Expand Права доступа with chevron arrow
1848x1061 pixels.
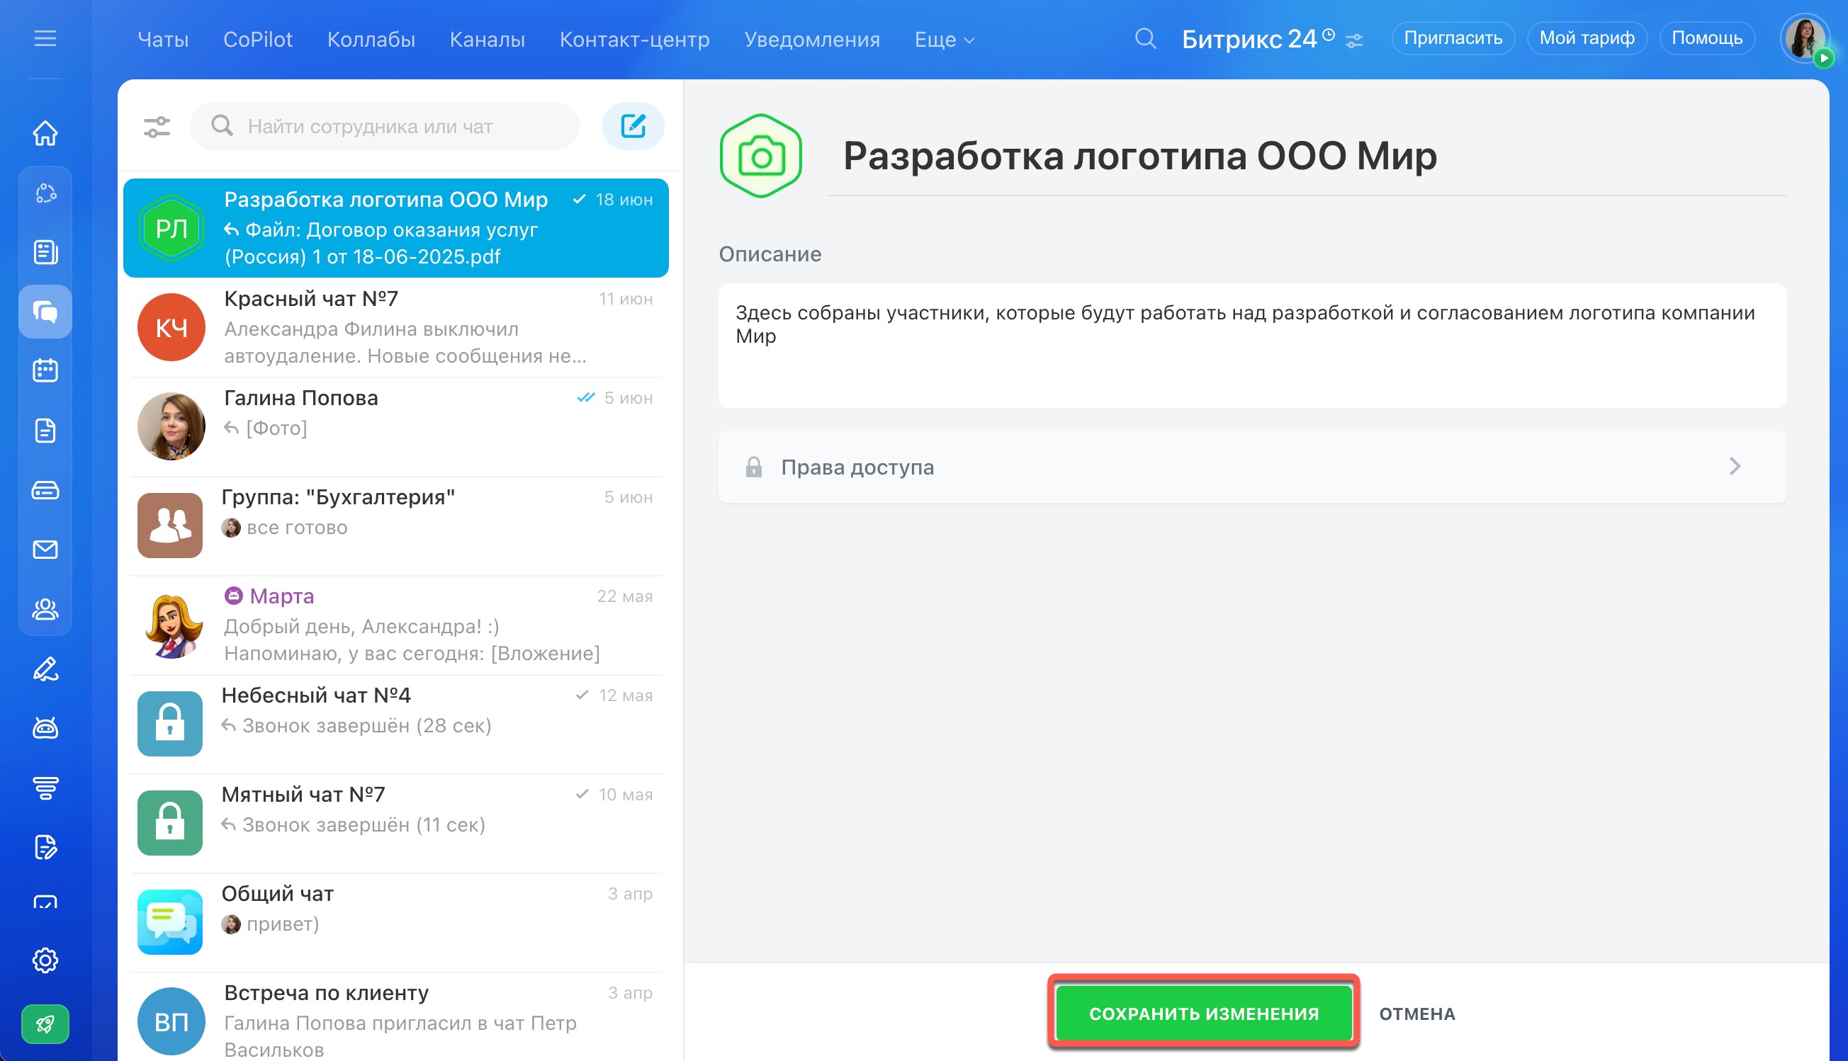coord(1735,466)
